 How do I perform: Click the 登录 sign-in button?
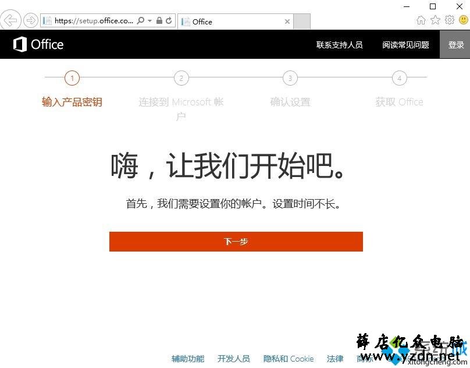tap(455, 44)
